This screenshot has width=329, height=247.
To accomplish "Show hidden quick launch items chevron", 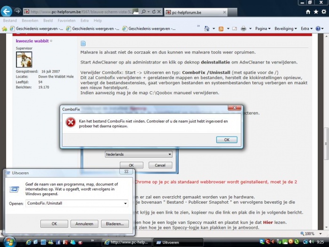I will 92,240.
